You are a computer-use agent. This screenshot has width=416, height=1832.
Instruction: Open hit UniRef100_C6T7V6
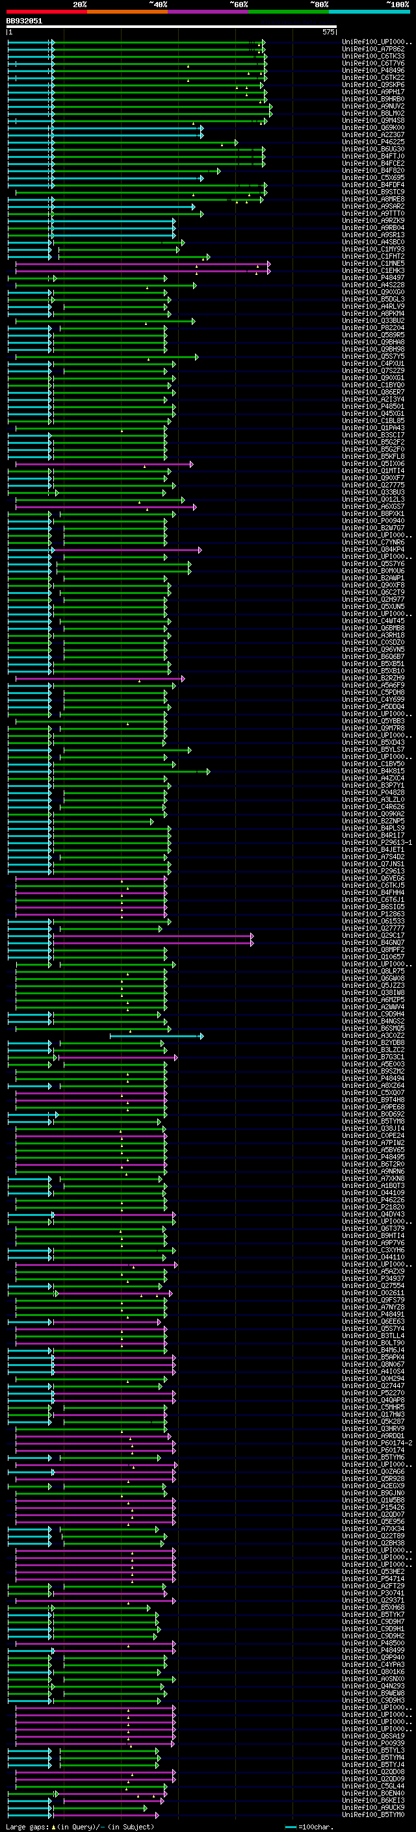pos(373,63)
